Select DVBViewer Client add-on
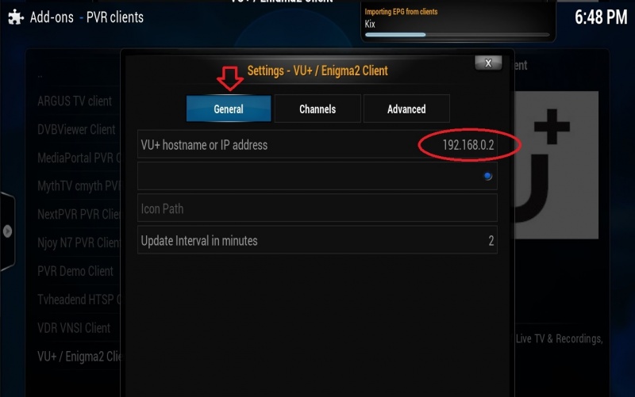 click(76, 129)
